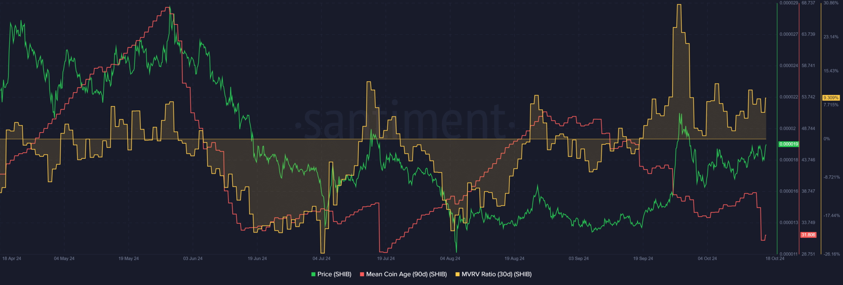Viewport: 843px width, 285px height.
Task: Click the 0.000029 price axis value
Action: click(789, 3)
